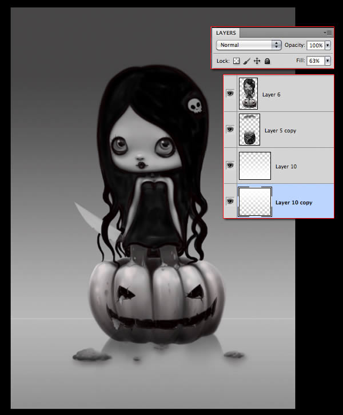Select Layer 10 thumbnail
The image size is (343, 415).
[x=255, y=166]
